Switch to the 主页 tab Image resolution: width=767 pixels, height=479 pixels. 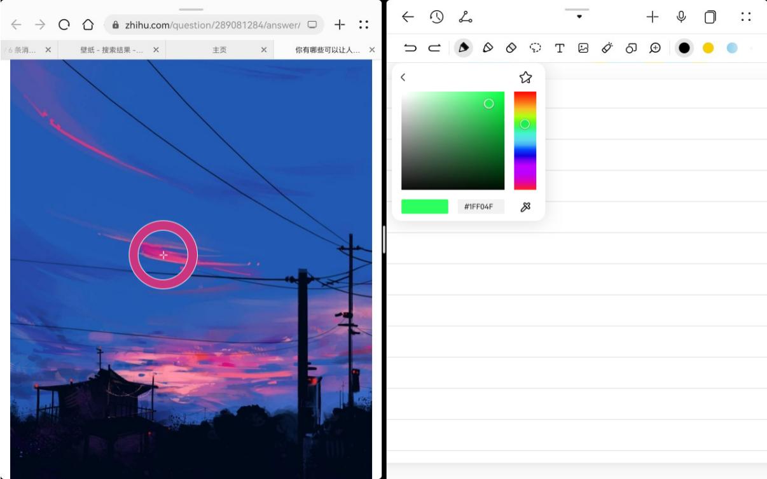219,50
